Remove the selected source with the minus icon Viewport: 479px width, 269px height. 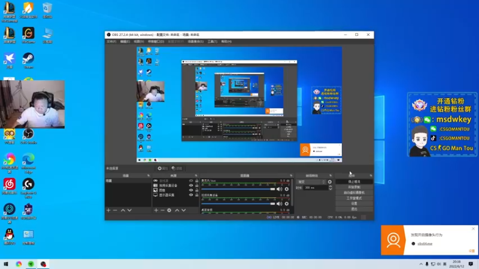click(x=162, y=210)
